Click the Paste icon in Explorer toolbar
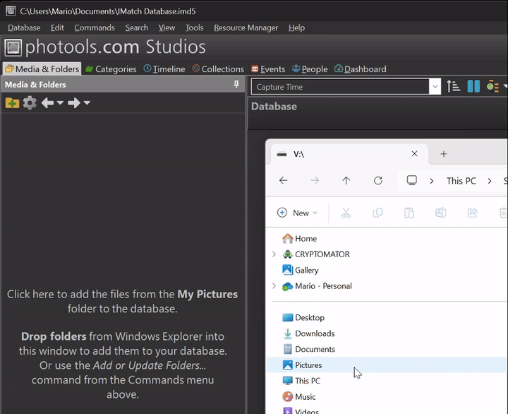 pyautogui.click(x=409, y=213)
